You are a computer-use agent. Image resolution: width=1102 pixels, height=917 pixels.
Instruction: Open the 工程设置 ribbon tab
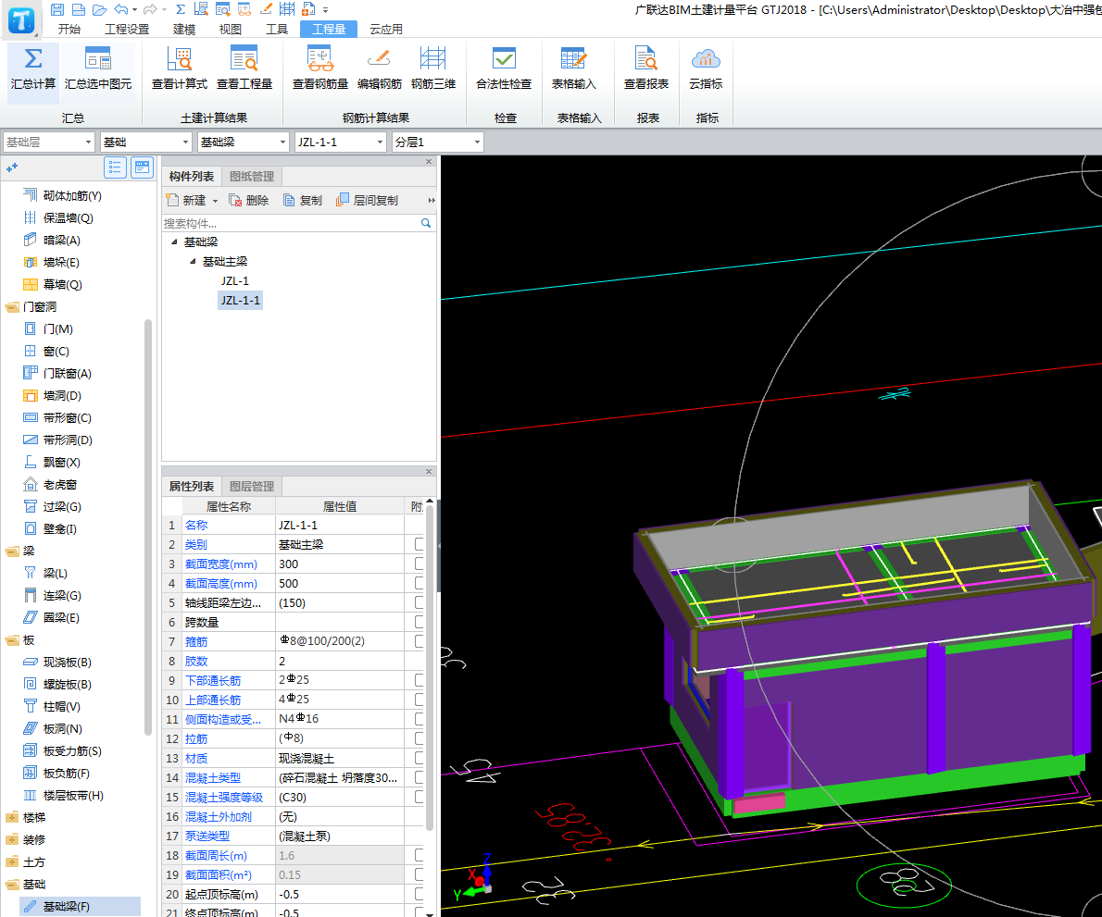pyautogui.click(x=127, y=29)
